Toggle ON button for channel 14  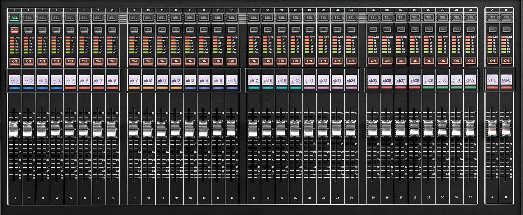(x=204, y=61)
